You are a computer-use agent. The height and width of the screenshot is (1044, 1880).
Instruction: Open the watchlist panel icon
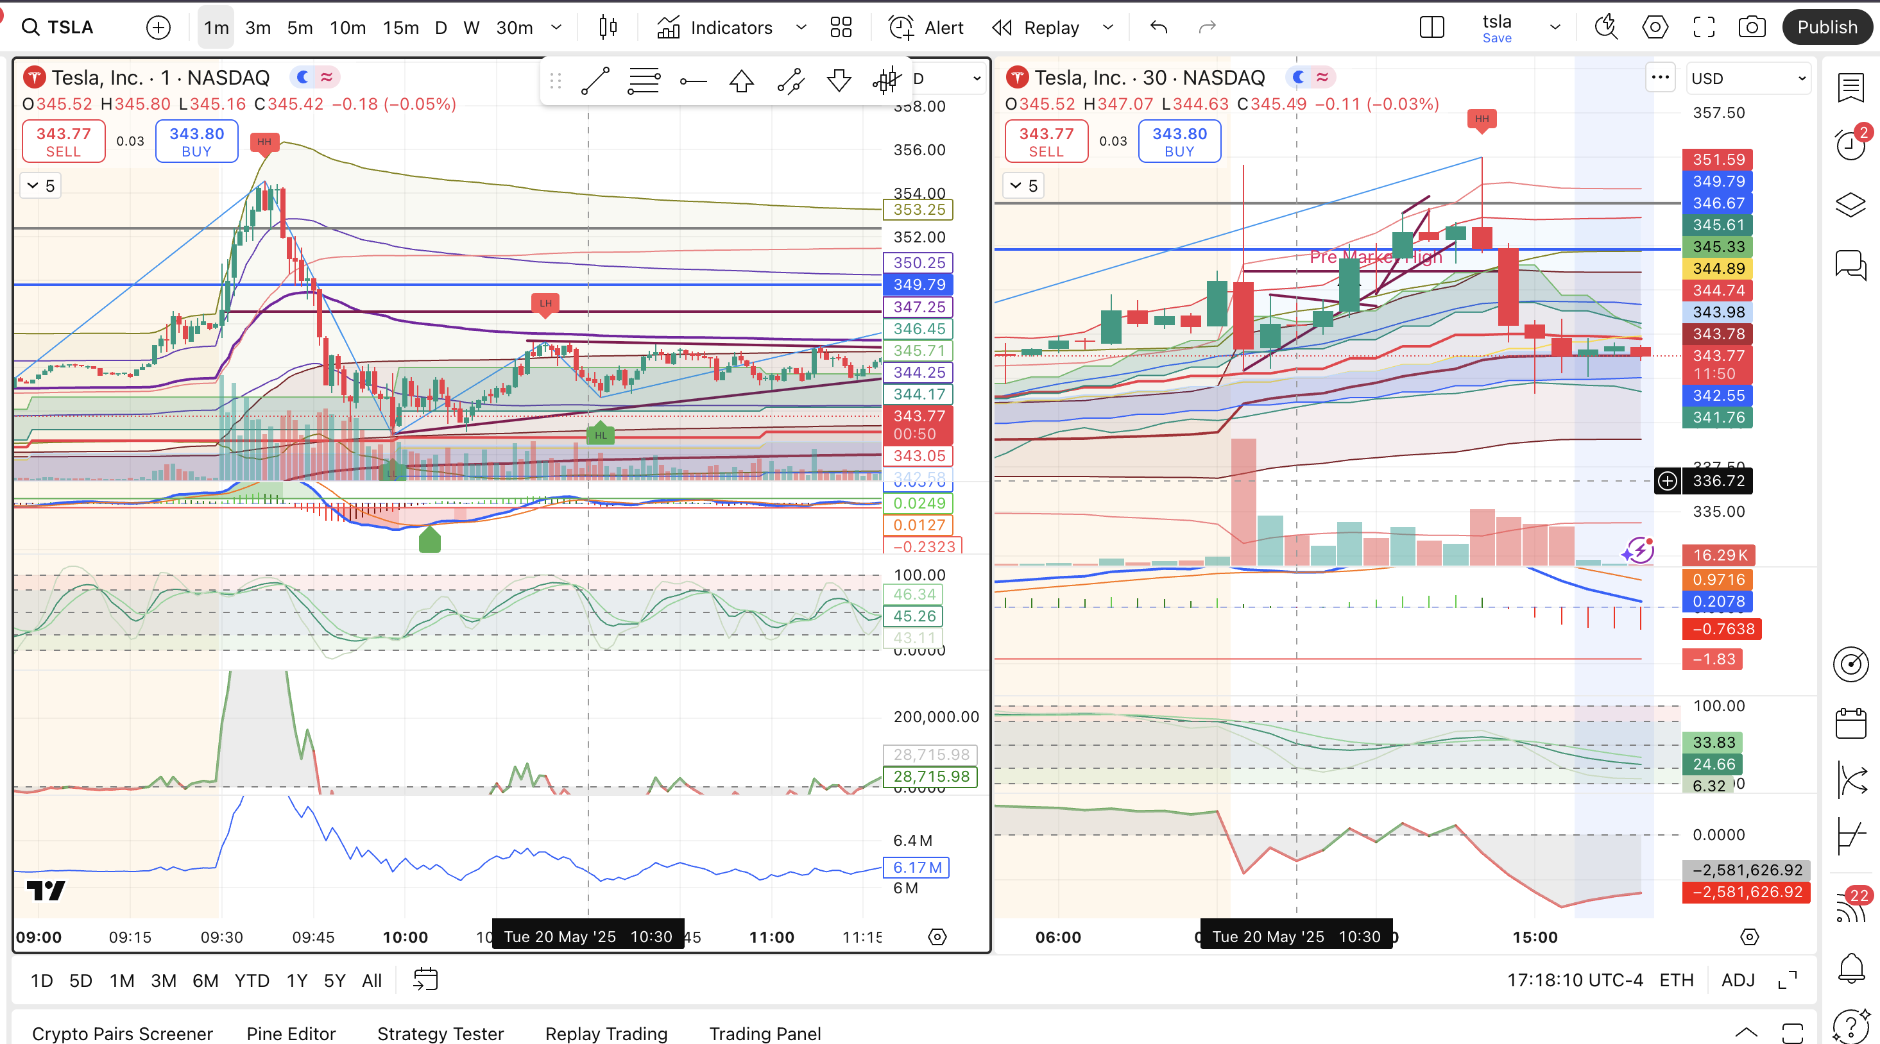(x=1851, y=88)
